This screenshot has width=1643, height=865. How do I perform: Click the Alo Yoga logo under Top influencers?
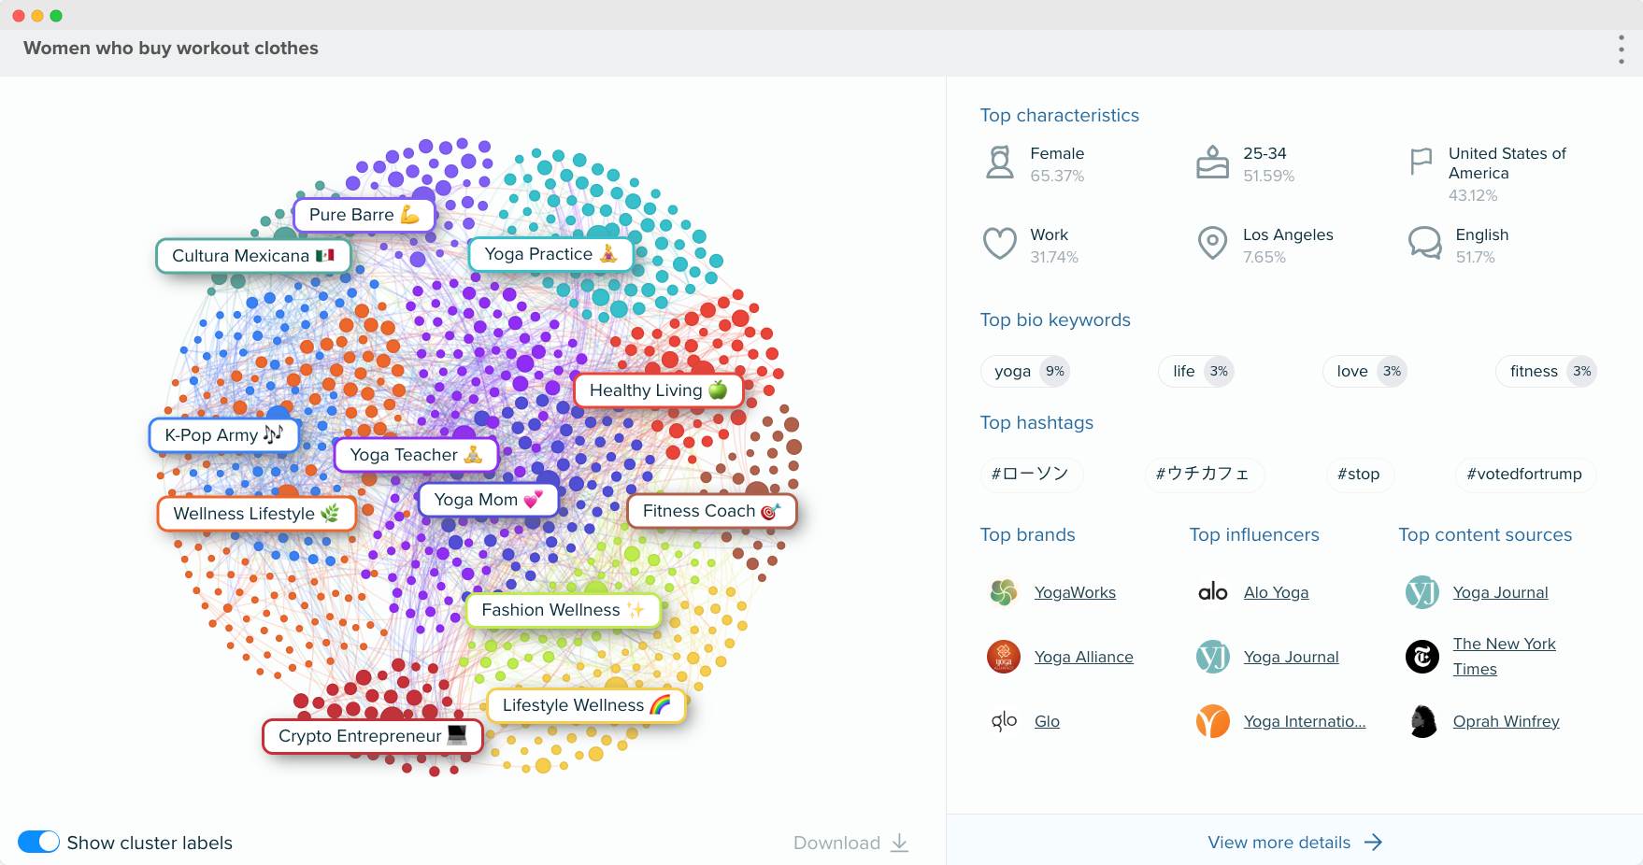[x=1212, y=591]
